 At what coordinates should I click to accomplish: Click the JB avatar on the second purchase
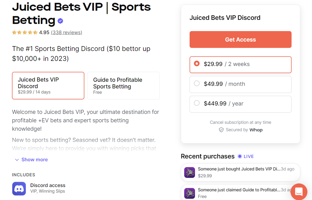tap(189, 193)
